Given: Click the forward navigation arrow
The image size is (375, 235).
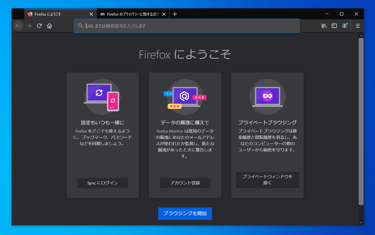Looking at the screenshot, I should pyautogui.click(x=29, y=26).
